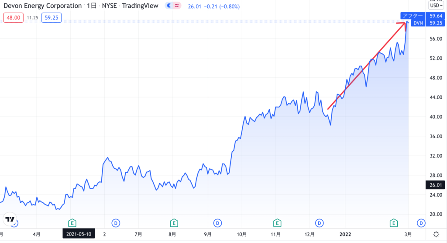
Task: Open the dividend D marker after 9月
Action: 217,223
